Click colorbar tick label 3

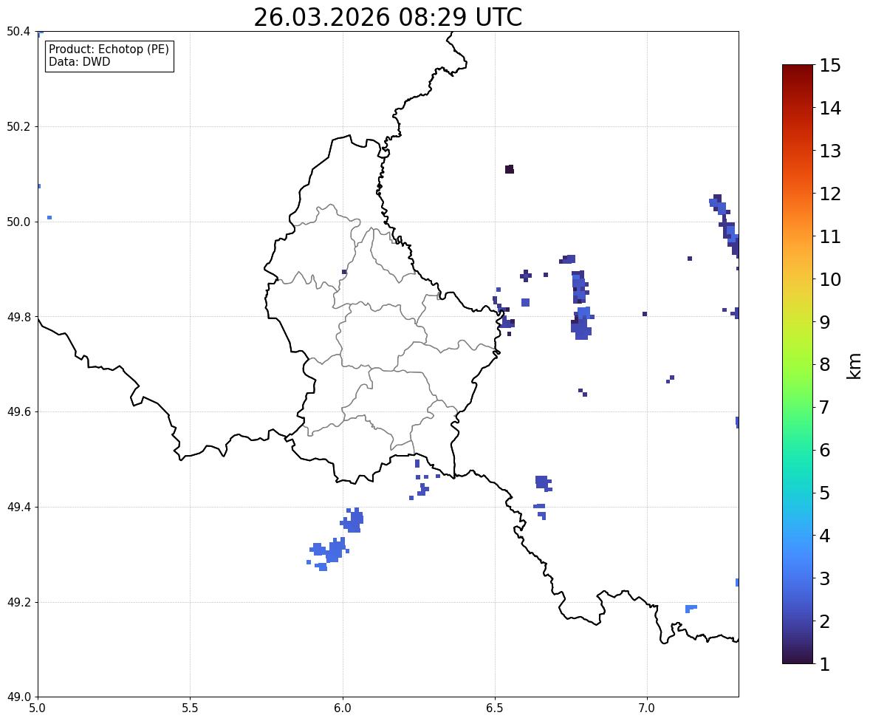[x=825, y=578]
